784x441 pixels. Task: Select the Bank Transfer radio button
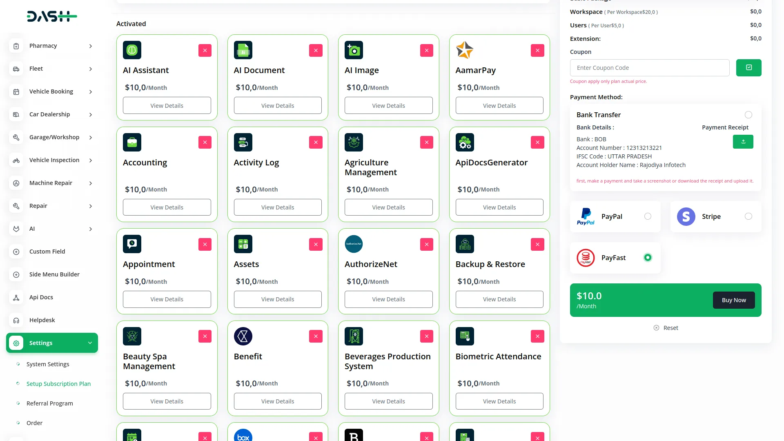point(748,115)
